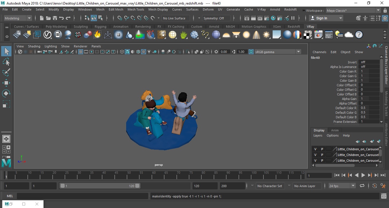389x208 pixels.
Task: Save the scene using the floppy icon
Action: point(55,18)
